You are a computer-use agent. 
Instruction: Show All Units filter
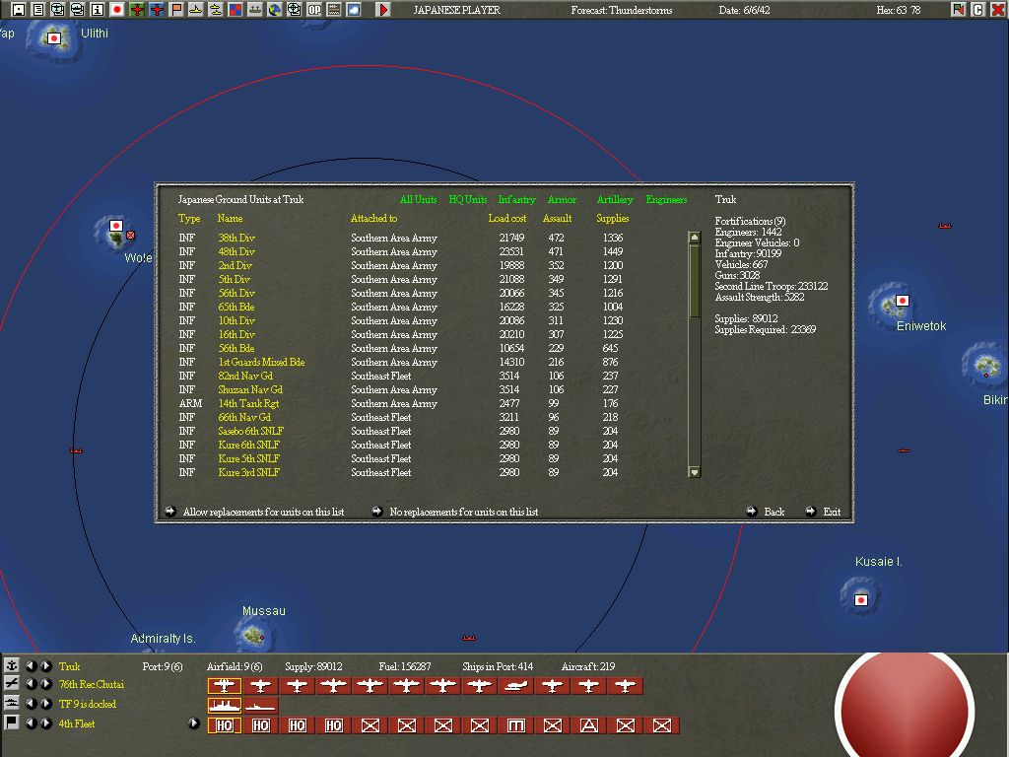(x=418, y=199)
